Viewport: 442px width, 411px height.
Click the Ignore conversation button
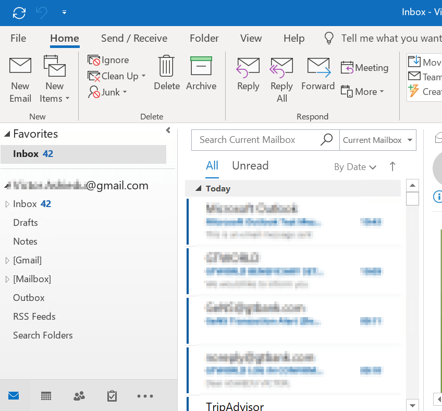click(108, 60)
